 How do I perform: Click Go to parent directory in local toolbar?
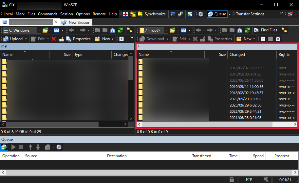click(98, 30)
